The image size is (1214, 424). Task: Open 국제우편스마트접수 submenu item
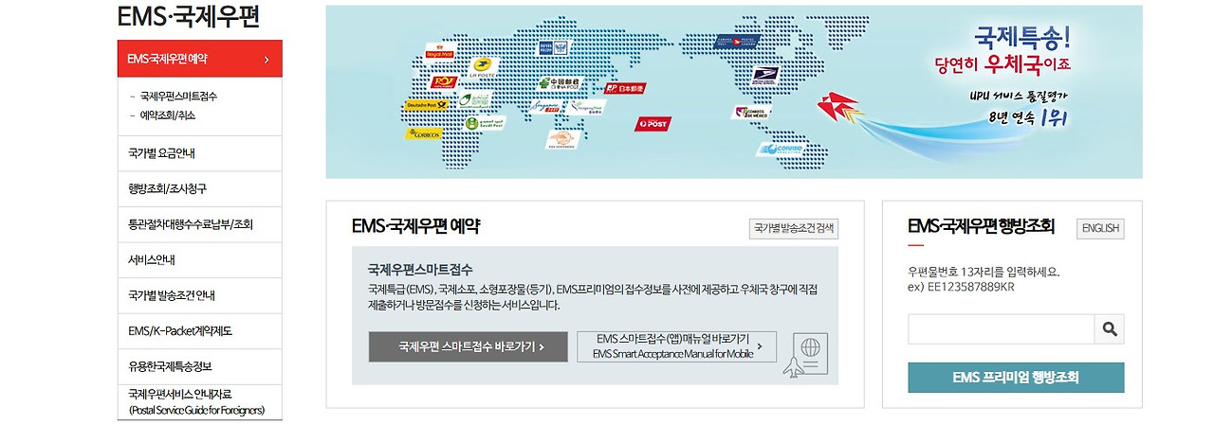(178, 97)
